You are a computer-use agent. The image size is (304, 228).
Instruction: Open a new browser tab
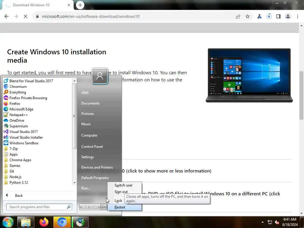point(80,5)
